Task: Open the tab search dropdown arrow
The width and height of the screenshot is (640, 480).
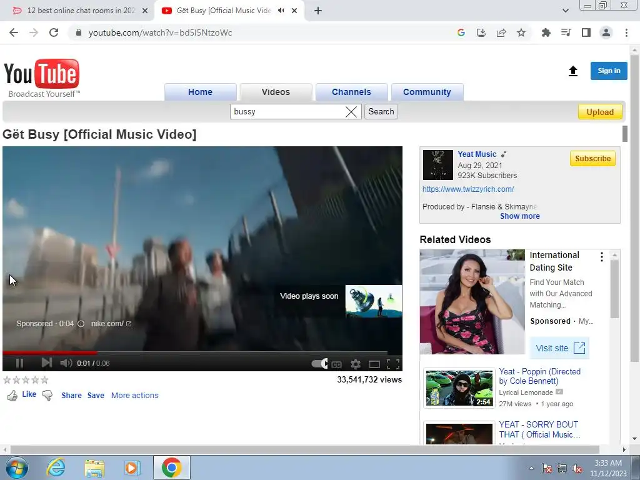Action: point(565,11)
